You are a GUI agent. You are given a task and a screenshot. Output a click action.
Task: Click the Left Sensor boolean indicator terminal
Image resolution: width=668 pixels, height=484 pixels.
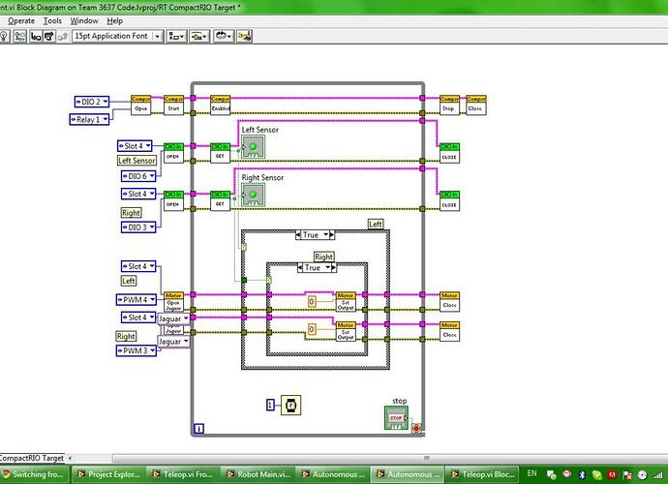[253, 147]
